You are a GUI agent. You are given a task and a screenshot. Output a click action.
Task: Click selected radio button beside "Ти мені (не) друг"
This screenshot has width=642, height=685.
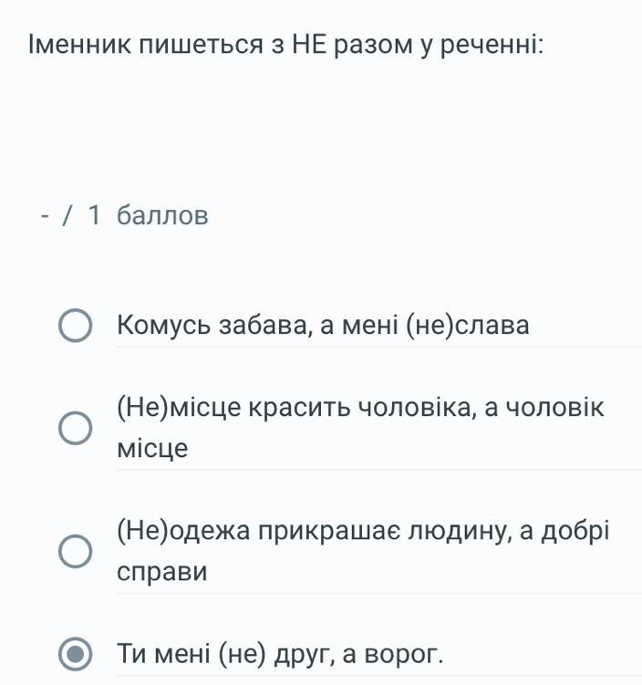click(x=75, y=654)
